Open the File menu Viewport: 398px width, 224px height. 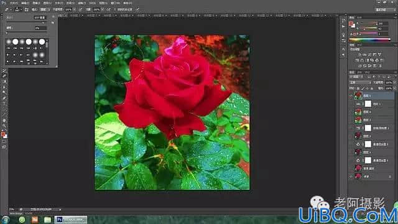(14, 3)
